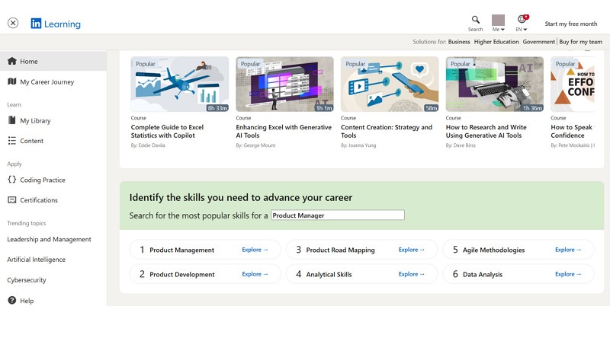Explore Data Analysis skill
The height and width of the screenshot is (338, 610).
tap(568, 274)
